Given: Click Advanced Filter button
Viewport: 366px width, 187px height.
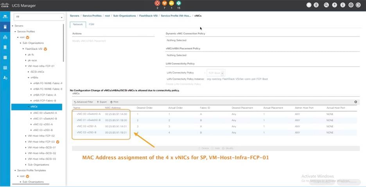Looking at the screenshot, I should click(x=83, y=102).
